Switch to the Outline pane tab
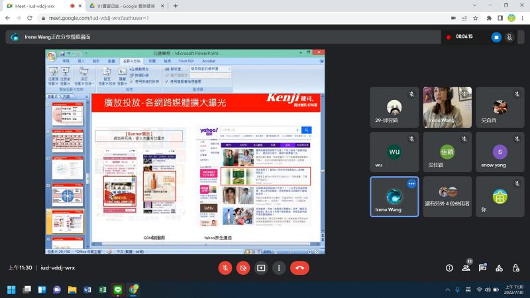The width and height of the screenshot is (530, 298). tap(66, 97)
